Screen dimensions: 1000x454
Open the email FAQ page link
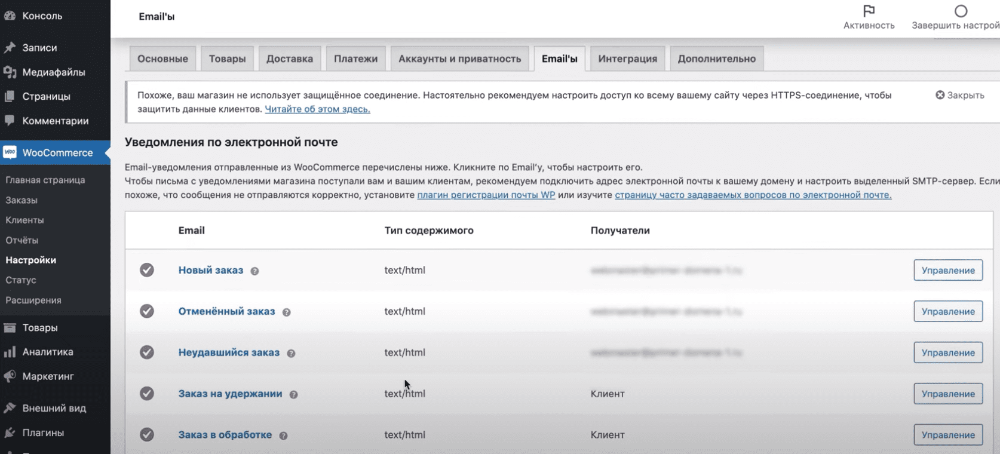pyautogui.click(x=753, y=195)
